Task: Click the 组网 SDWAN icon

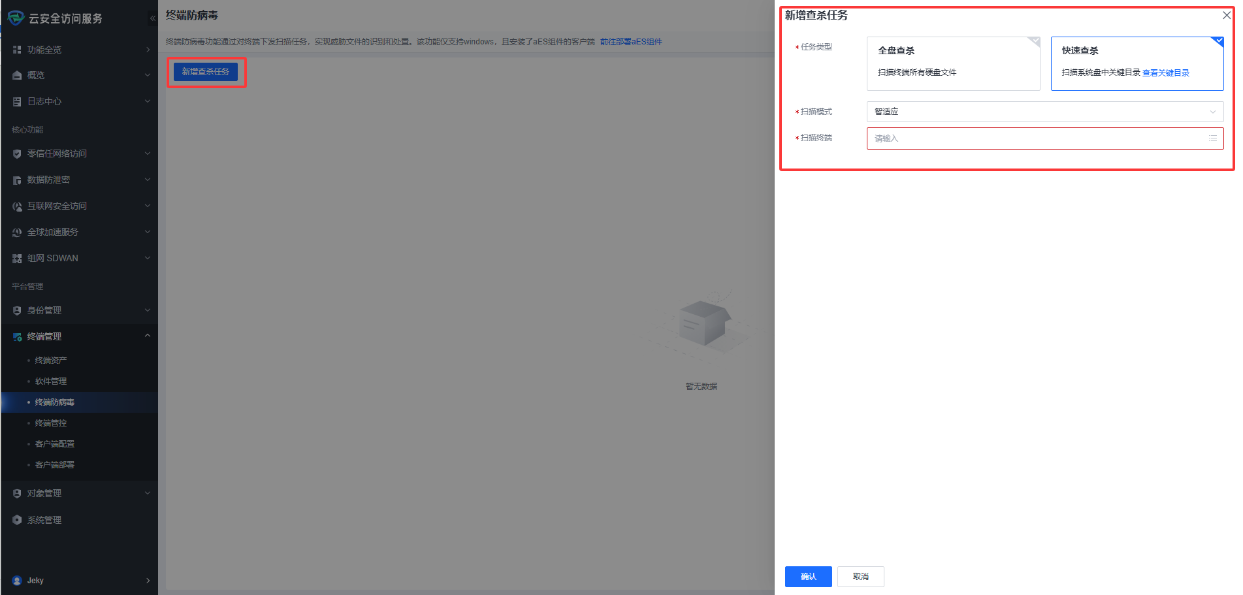Action: click(x=17, y=259)
